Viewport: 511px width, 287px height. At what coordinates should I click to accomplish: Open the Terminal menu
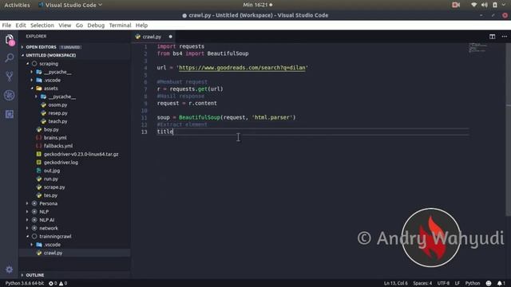coord(120,26)
